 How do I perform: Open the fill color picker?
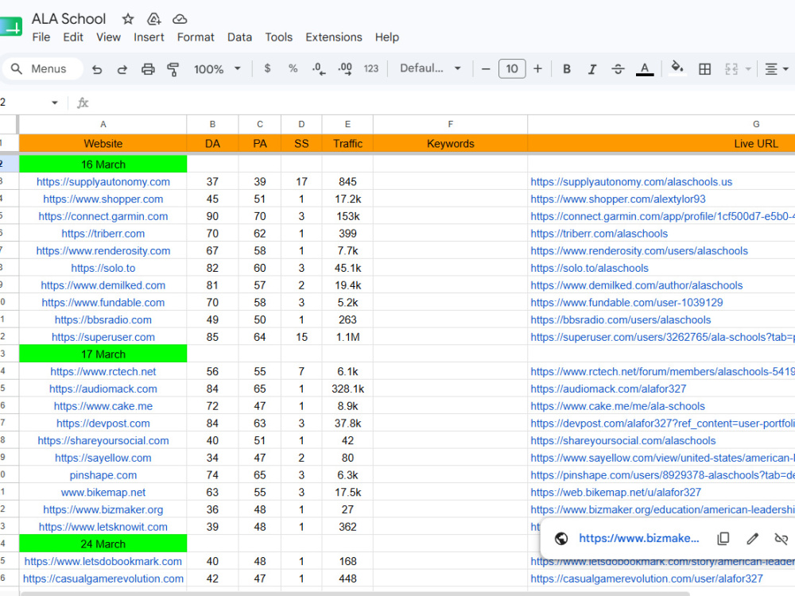coord(677,68)
